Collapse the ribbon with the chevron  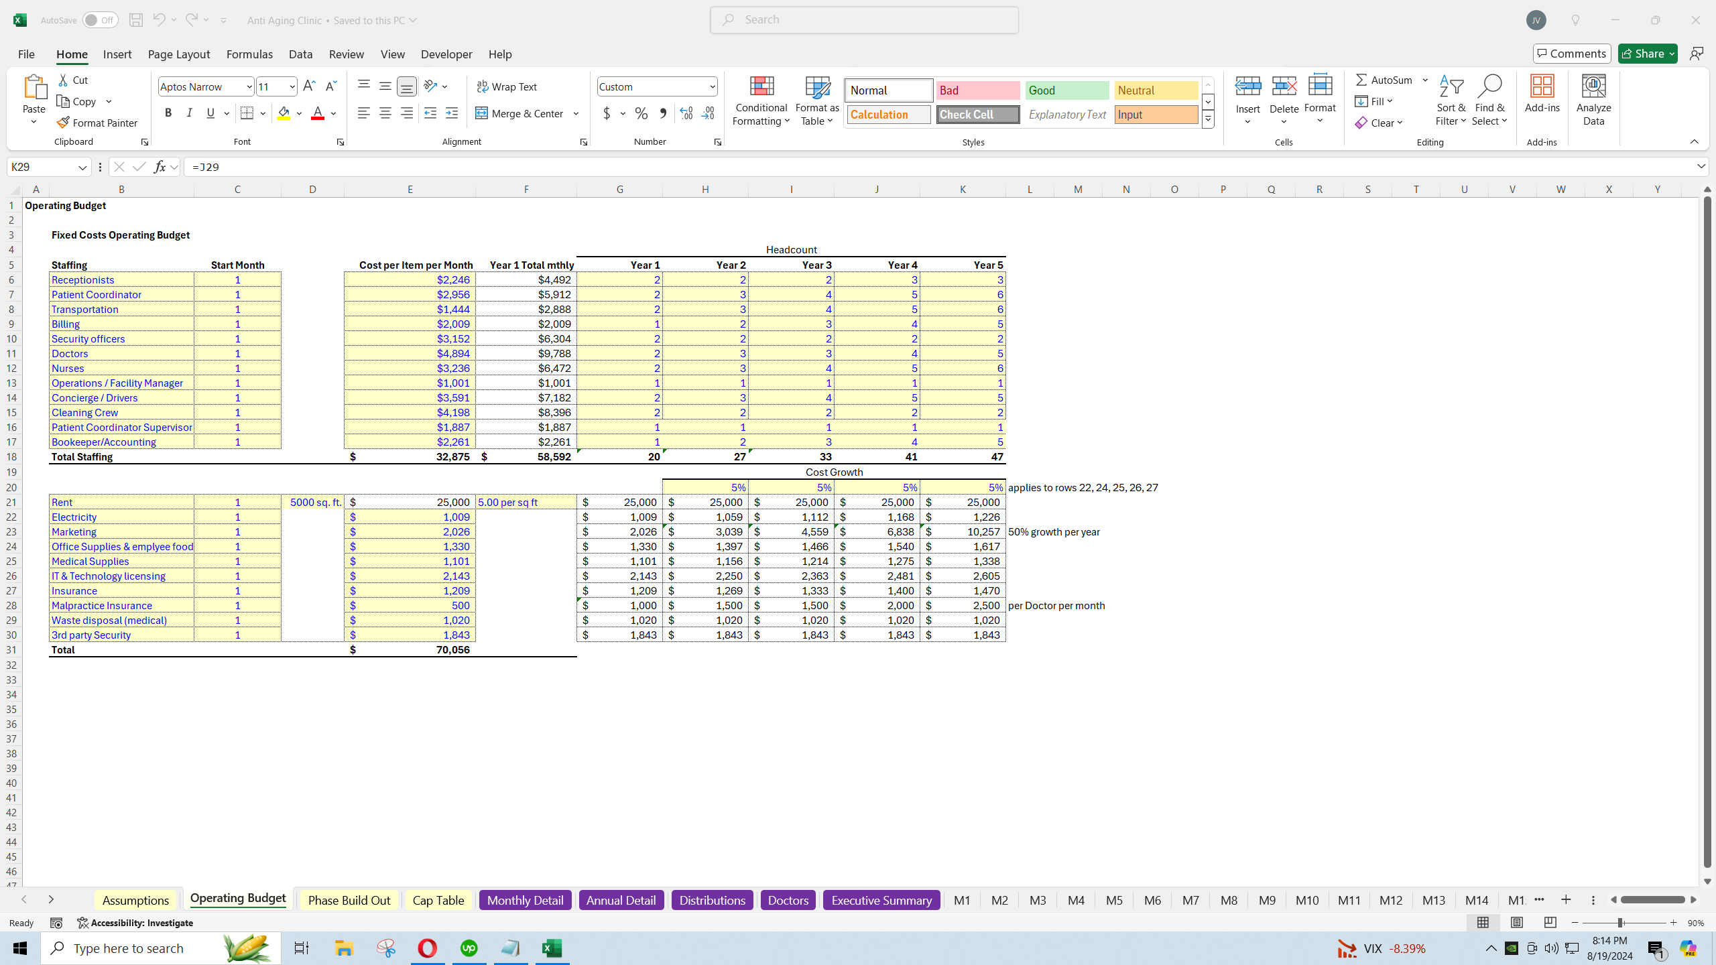1694,141
